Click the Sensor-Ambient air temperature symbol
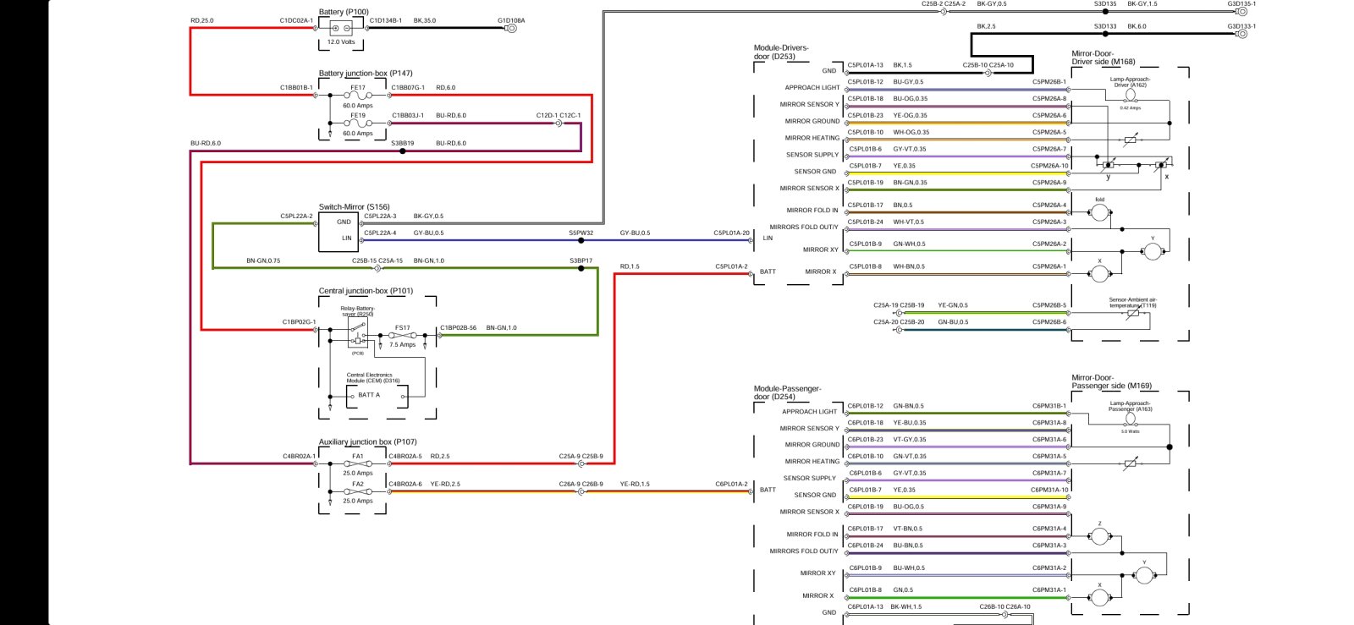Viewport: 1354px width, 625px height. (x=1132, y=314)
